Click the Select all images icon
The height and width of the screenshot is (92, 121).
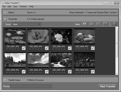tap(85, 24)
